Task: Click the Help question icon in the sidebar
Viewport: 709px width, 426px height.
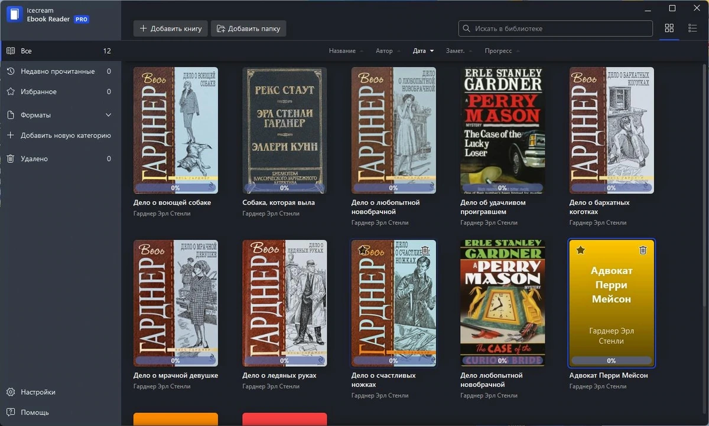Action: tap(11, 412)
